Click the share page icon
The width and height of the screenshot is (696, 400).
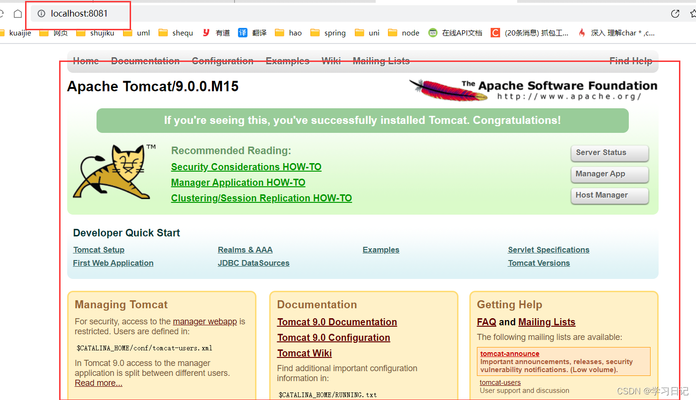(x=675, y=14)
